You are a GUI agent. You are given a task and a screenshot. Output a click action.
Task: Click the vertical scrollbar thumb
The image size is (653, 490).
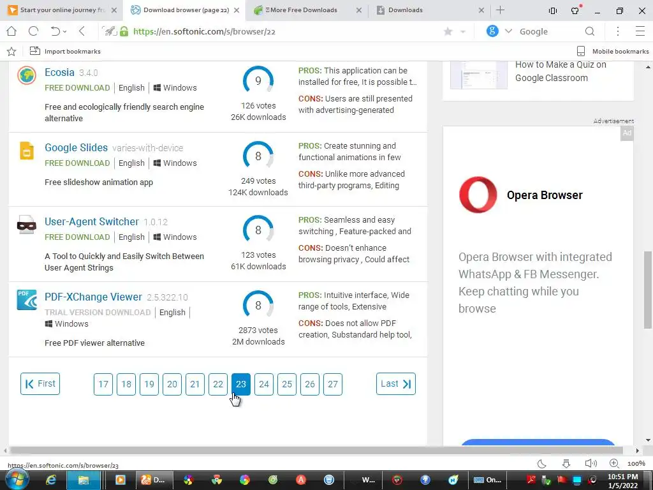[x=648, y=290]
